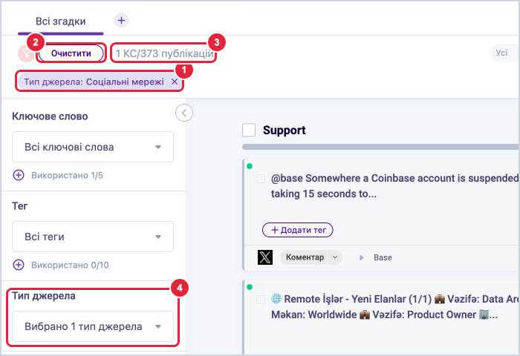Click the Використано 0/10 text

(70, 266)
